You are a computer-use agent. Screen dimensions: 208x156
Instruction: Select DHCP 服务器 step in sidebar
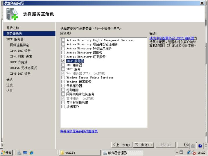[x=15, y=40]
